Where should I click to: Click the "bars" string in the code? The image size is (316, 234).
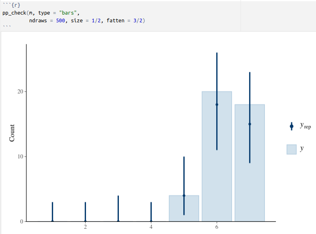point(68,13)
